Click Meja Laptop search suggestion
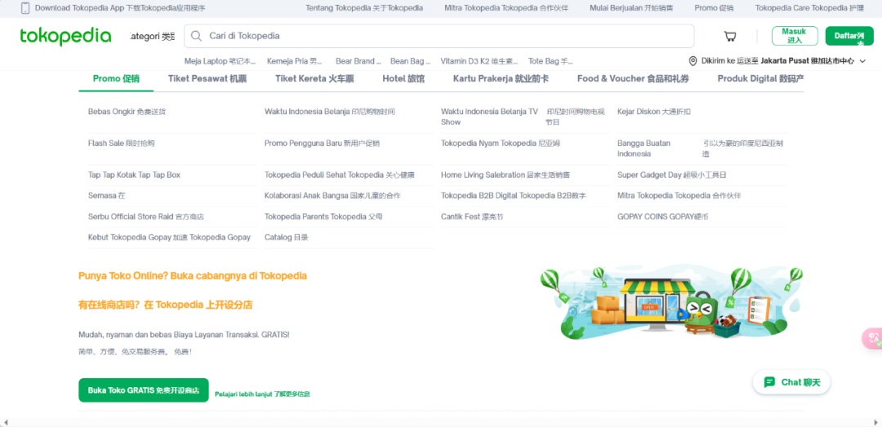This screenshot has width=882, height=427. (x=220, y=60)
